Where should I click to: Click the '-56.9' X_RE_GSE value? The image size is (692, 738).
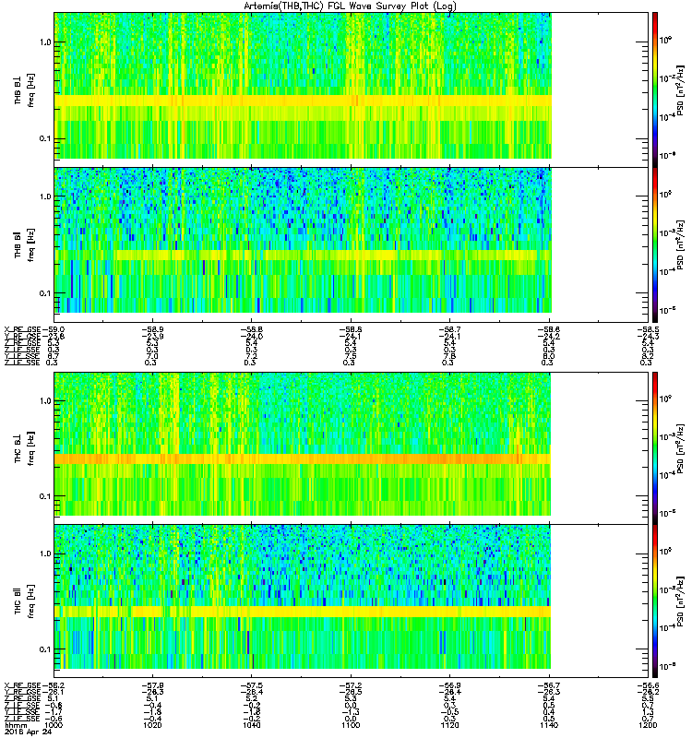click(449, 685)
